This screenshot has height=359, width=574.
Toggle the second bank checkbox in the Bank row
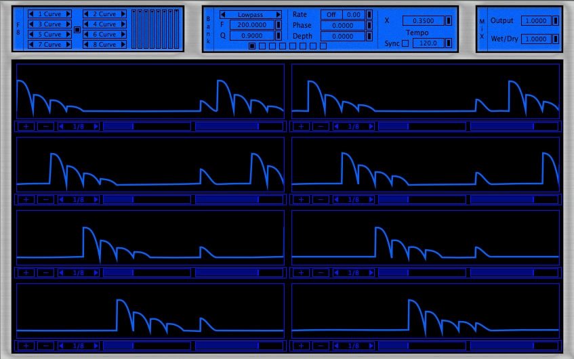point(262,46)
